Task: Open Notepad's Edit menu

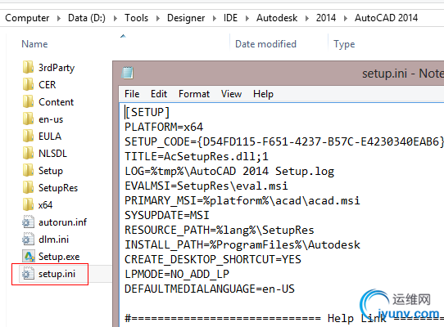Action: (159, 94)
